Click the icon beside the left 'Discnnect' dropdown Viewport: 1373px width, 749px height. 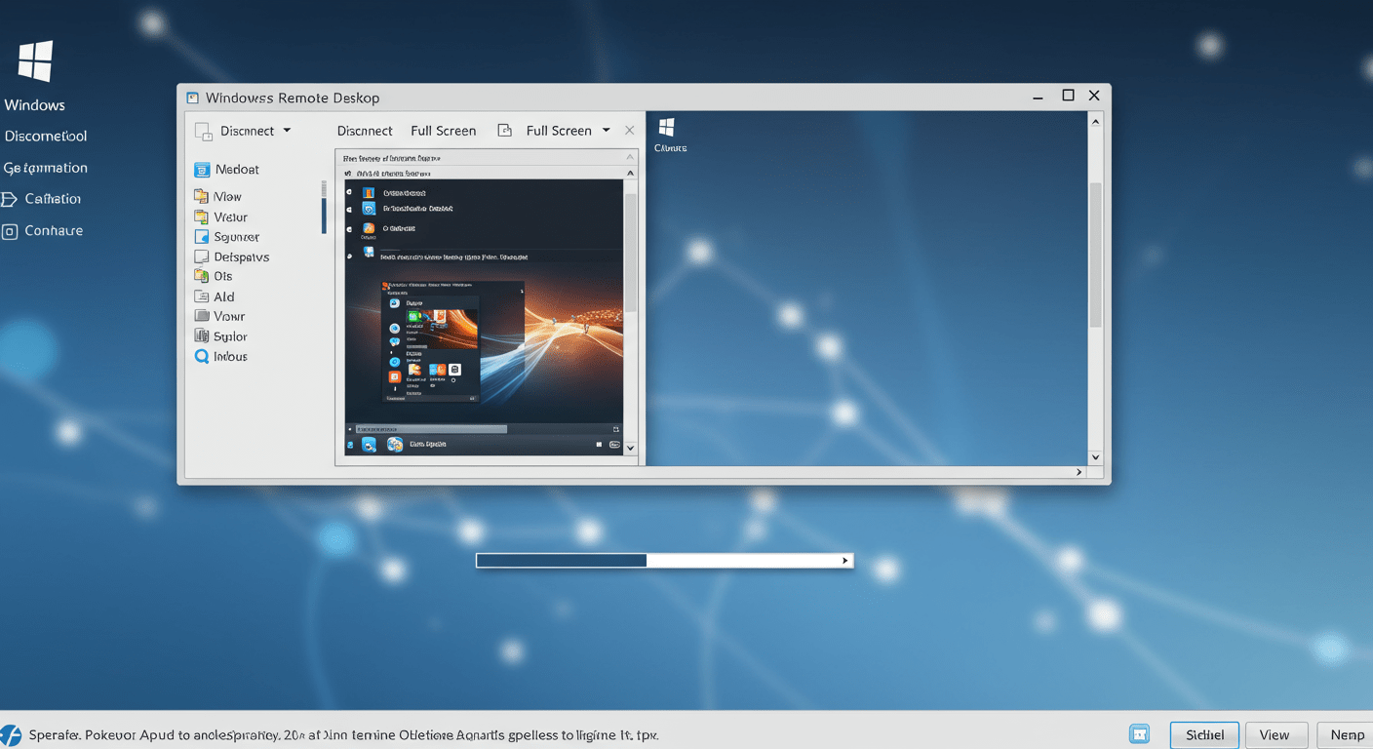203,131
